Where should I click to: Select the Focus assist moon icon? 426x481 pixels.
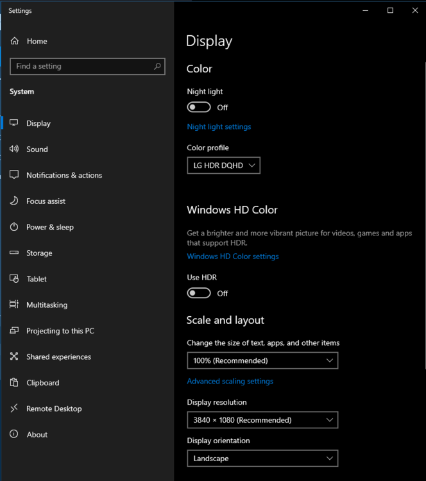tap(15, 201)
